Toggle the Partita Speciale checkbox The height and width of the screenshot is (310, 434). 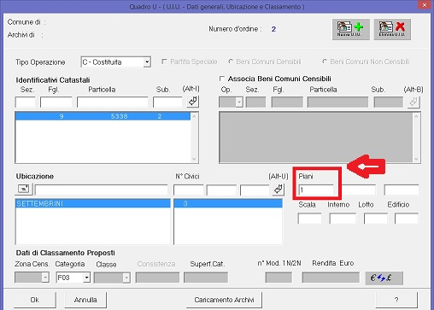coord(164,61)
